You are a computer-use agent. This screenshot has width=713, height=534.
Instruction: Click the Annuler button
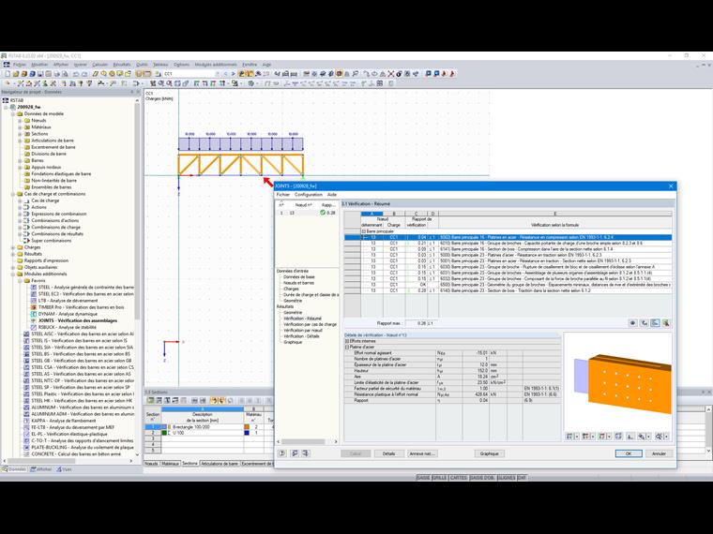[x=659, y=453]
